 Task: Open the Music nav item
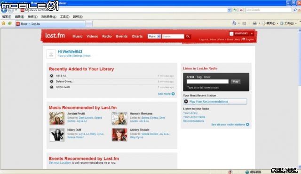point(77,36)
